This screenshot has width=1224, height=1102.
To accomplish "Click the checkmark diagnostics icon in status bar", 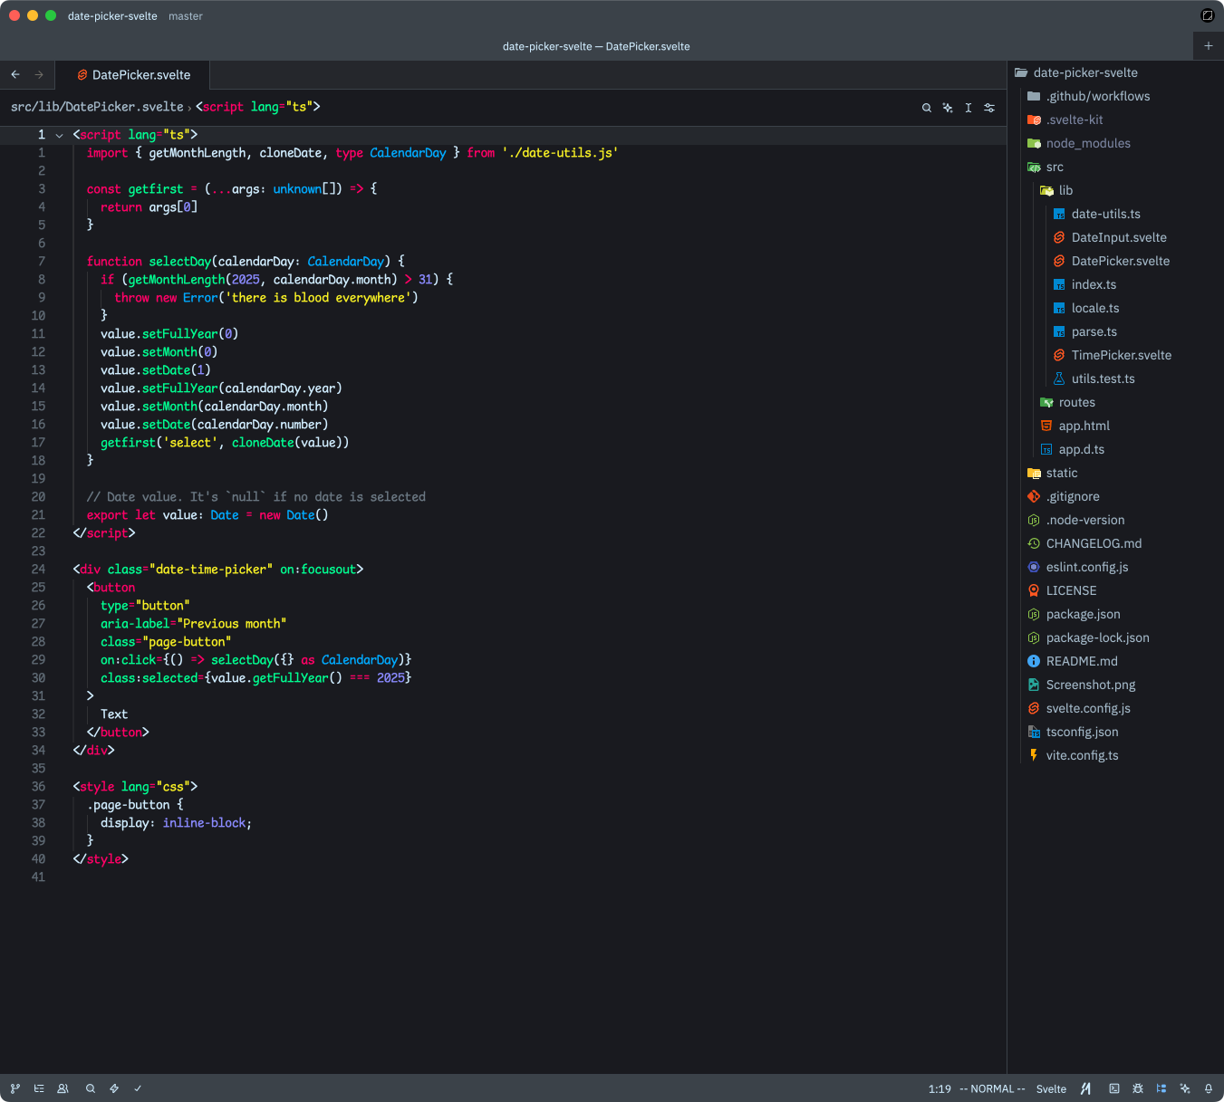I will (138, 1088).
